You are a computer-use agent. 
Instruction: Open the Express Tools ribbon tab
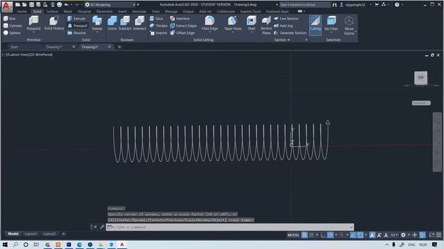pos(250,12)
